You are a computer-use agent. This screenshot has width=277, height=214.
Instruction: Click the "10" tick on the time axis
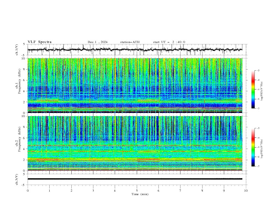246,191
